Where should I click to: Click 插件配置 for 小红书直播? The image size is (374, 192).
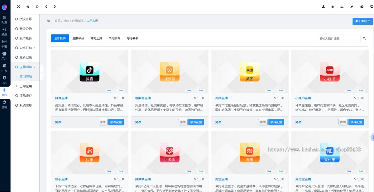[x=356, y=122]
